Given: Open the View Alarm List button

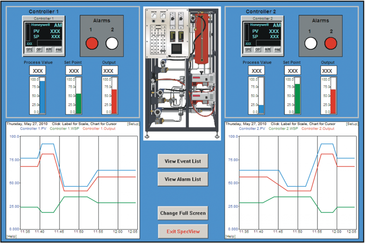Looking at the screenshot, I should click(183, 179).
